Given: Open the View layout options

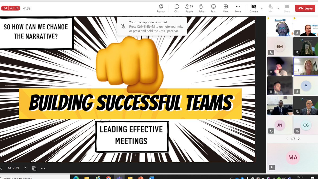Looking at the screenshot, I should coord(226,8).
